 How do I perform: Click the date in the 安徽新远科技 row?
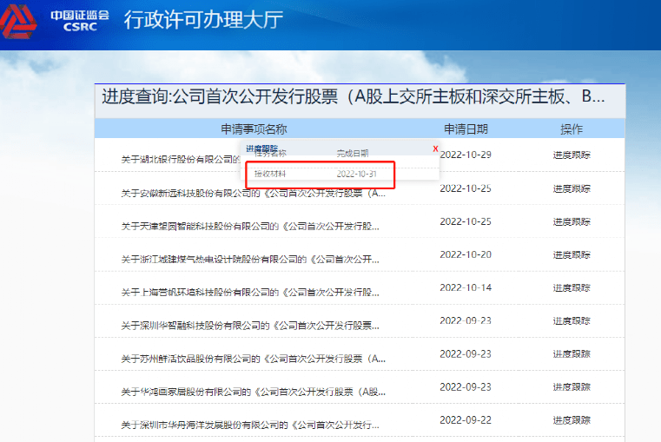(x=466, y=188)
